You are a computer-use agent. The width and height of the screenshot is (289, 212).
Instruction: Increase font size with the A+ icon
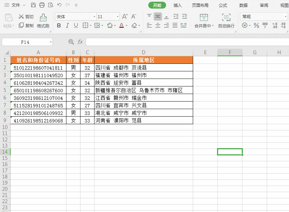tap(125, 16)
